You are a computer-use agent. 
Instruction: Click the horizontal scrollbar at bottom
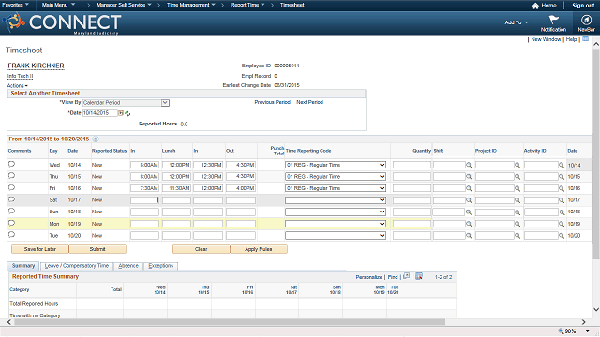[230, 322]
